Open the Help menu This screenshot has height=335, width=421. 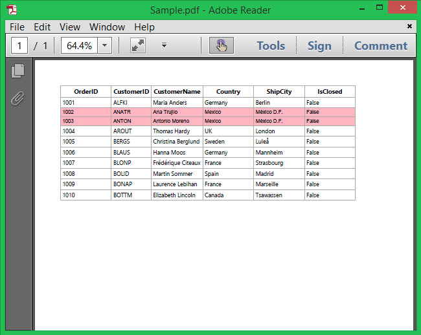pyautogui.click(x=144, y=27)
